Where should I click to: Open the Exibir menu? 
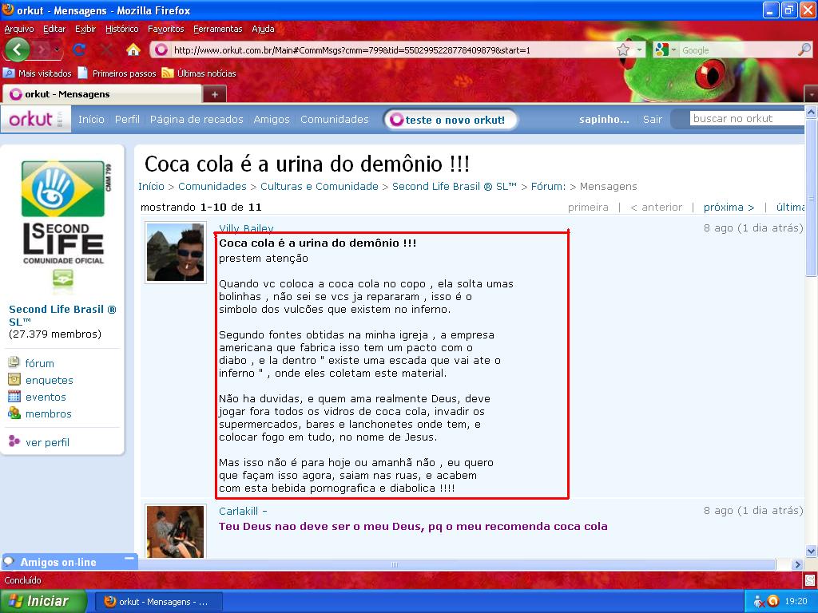(85, 29)
